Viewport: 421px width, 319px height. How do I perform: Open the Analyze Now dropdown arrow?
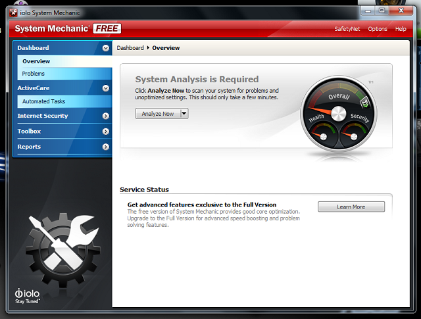184,114
